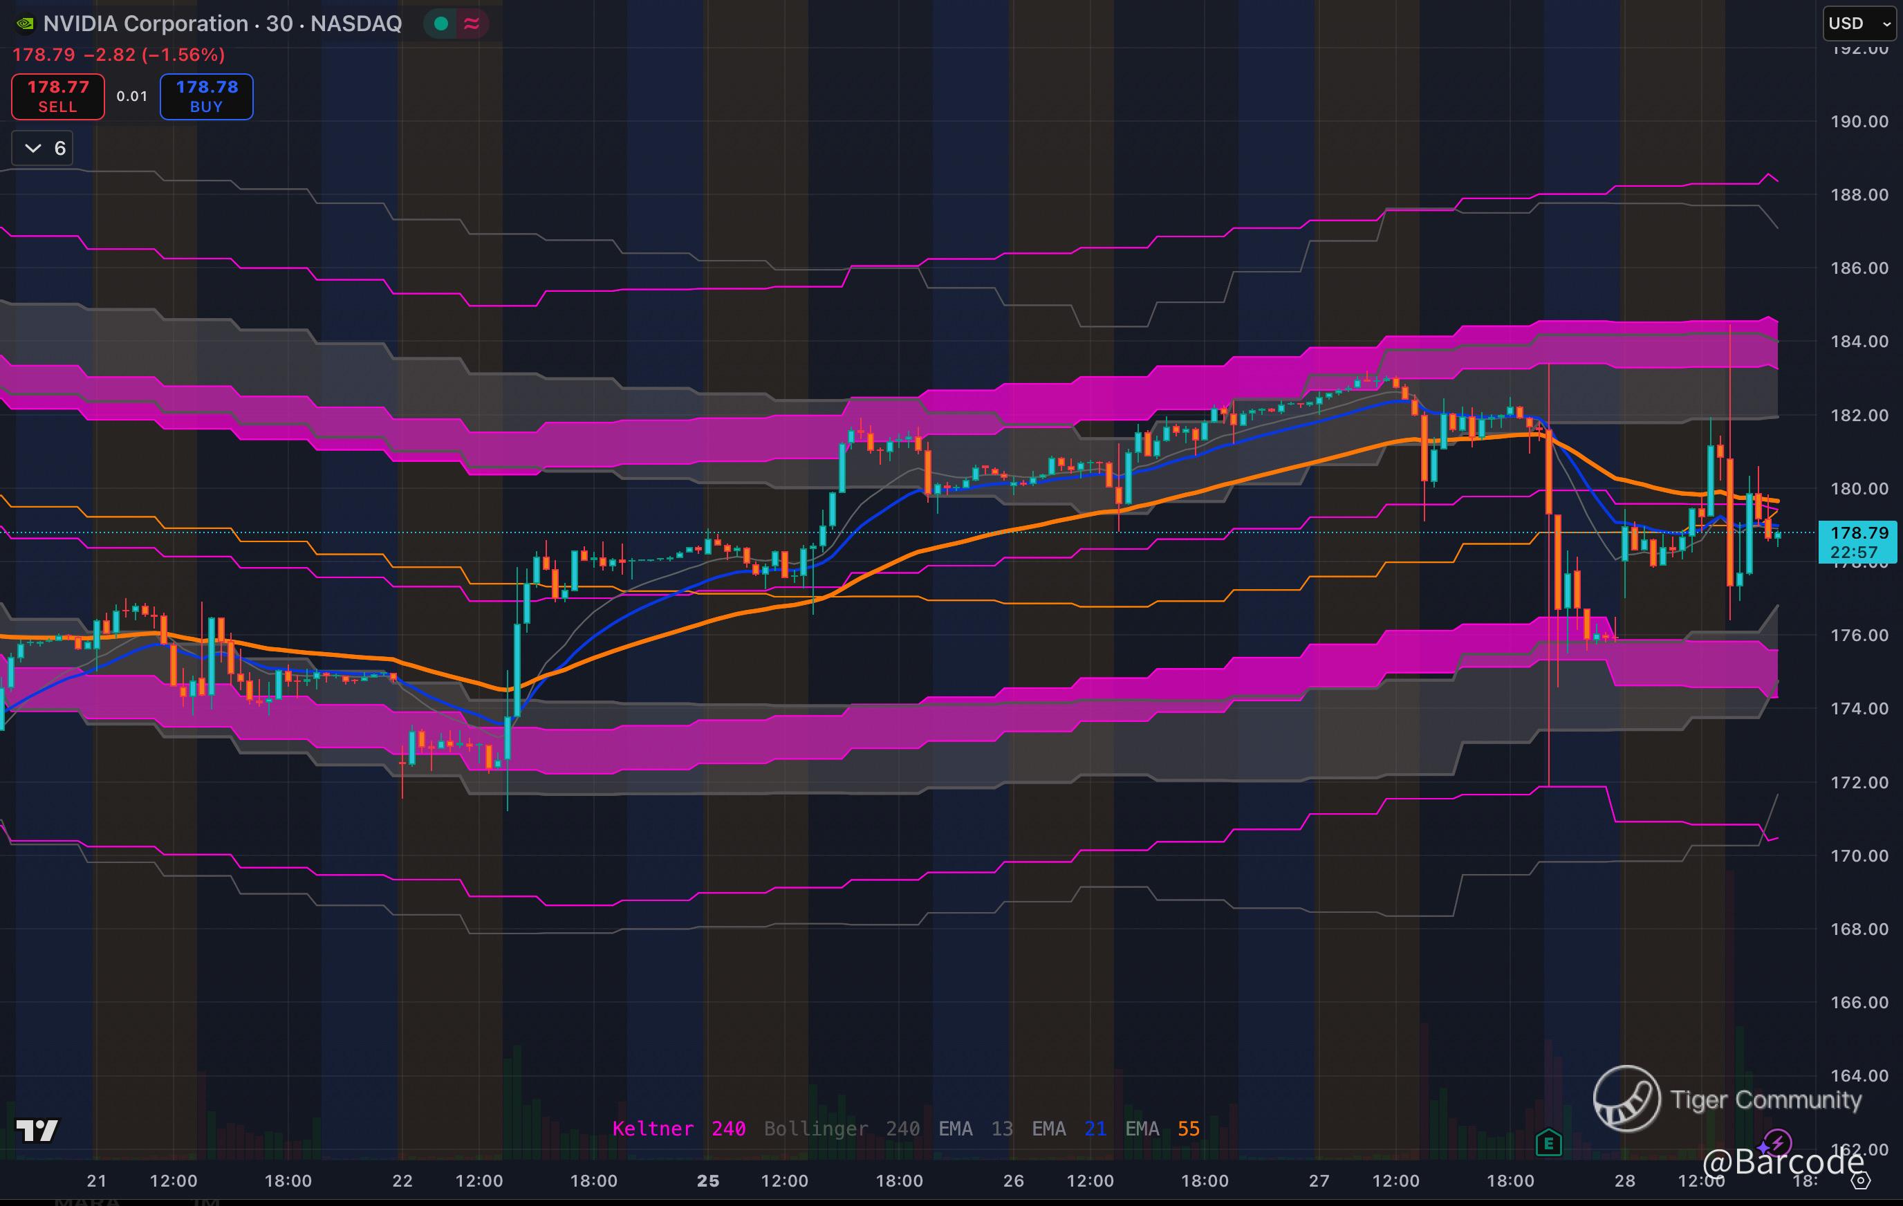Select the orange EMA 55 label
The width and height of the screenshot is (1903, 1206).
(1162, 1129)
